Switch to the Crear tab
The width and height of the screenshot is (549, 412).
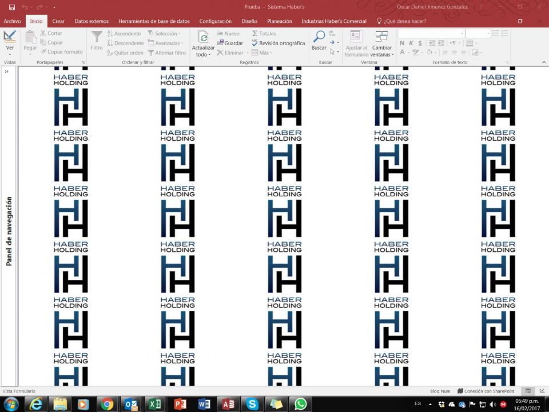(x=58, y=21)
